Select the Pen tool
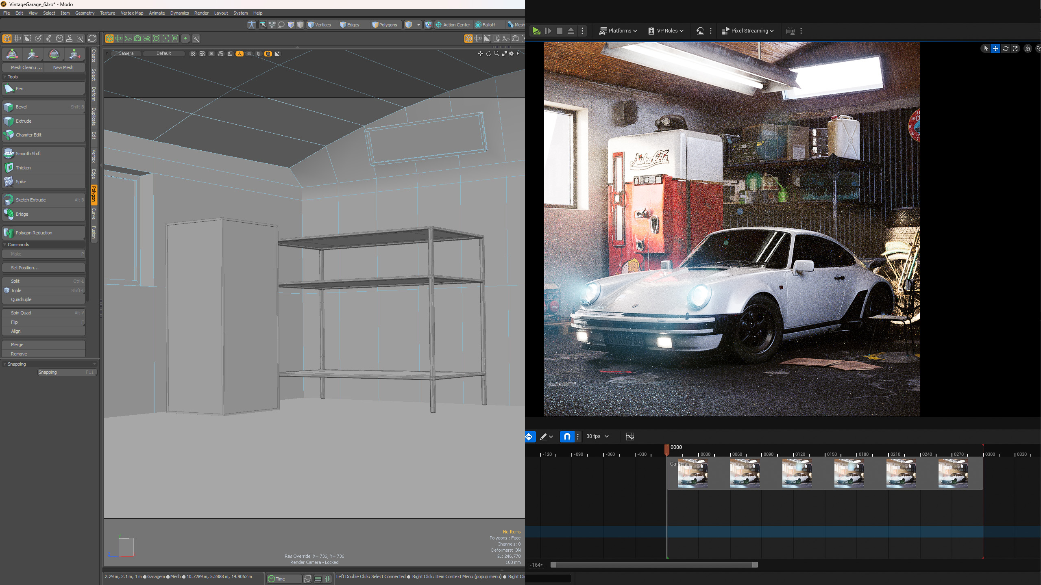This screenshot has width=1041, height=585. tap(44, 89)
